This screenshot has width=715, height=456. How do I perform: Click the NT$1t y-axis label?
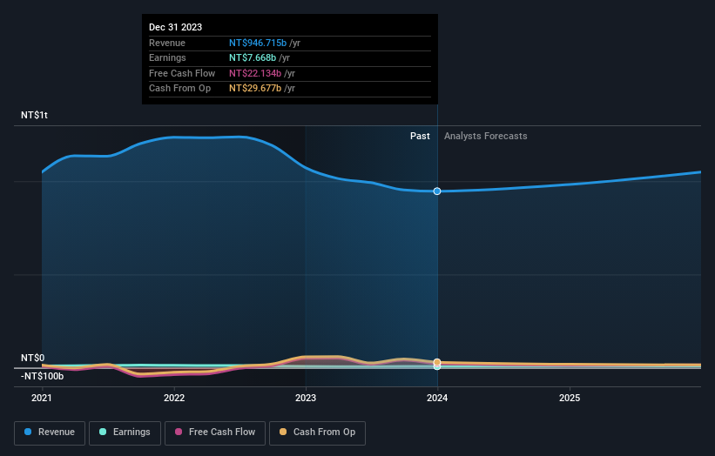(34, 115)
